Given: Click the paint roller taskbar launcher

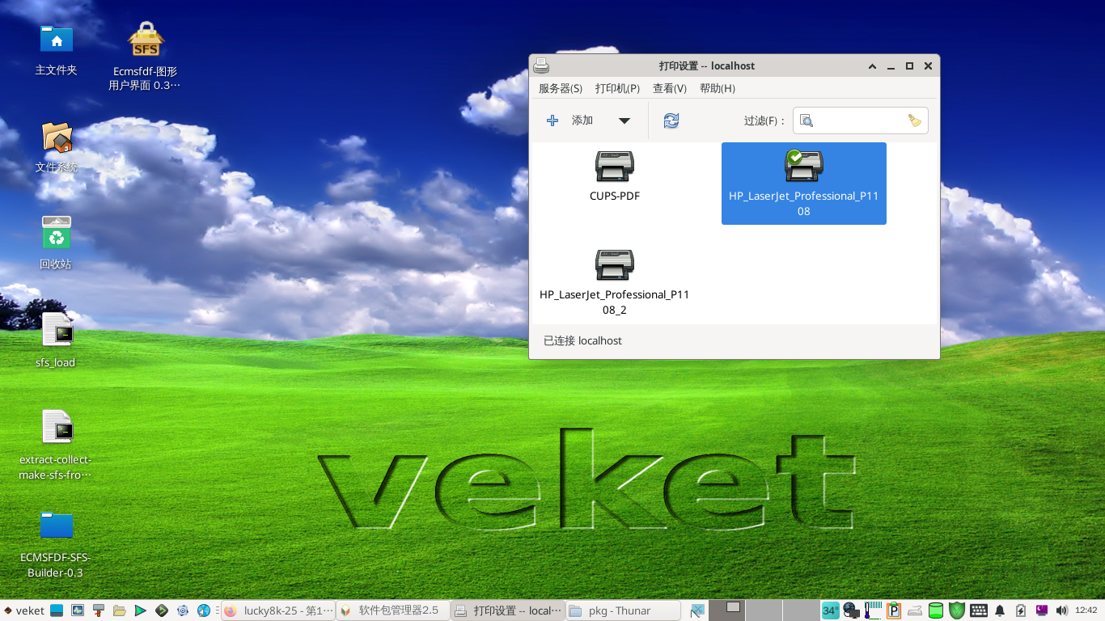Looking at the screenshot, I should (99, 610).
